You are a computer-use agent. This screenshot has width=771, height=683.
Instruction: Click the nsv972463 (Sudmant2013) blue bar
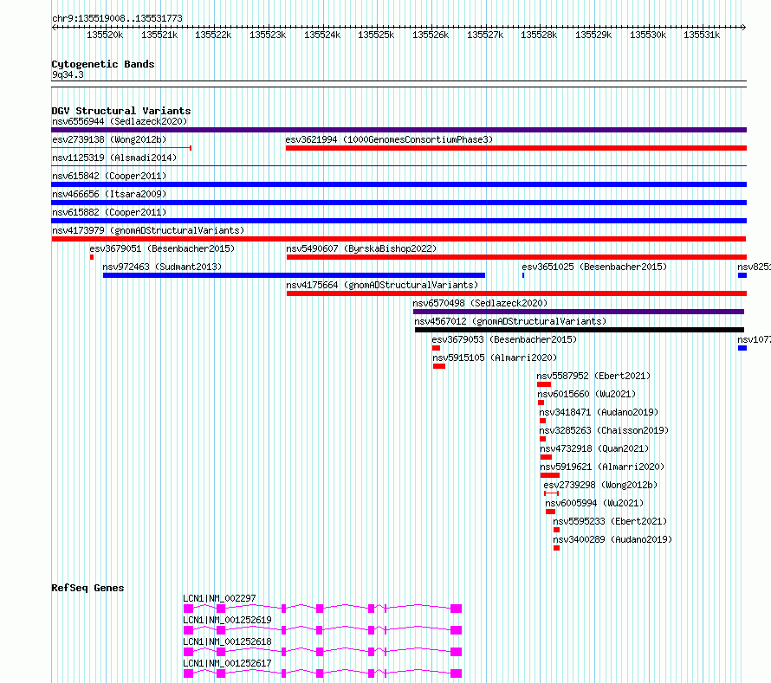[x=294, y=275]
